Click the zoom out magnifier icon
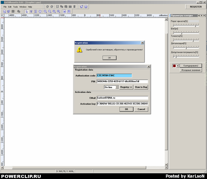The height and width of the screenshot is (179, 207). (x=50, y=11)
